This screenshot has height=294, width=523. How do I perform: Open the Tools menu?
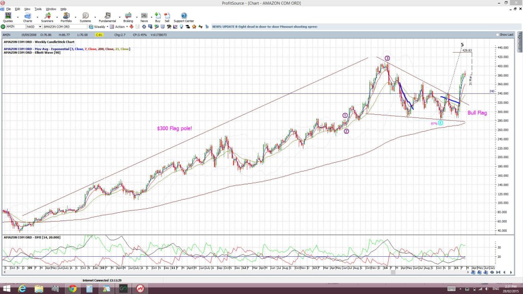(x=38, y=9)
